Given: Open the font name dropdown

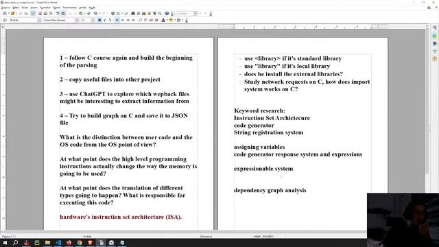Looking at the screenshot, I should pyautogui.click(x=76, y=20).
